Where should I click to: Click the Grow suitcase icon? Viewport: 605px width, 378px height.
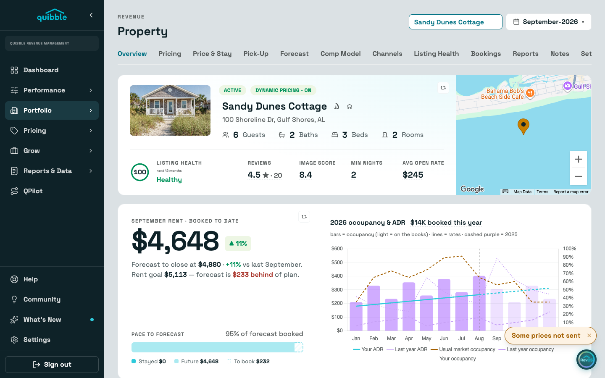pyautogui.click(x=14, y=151)
